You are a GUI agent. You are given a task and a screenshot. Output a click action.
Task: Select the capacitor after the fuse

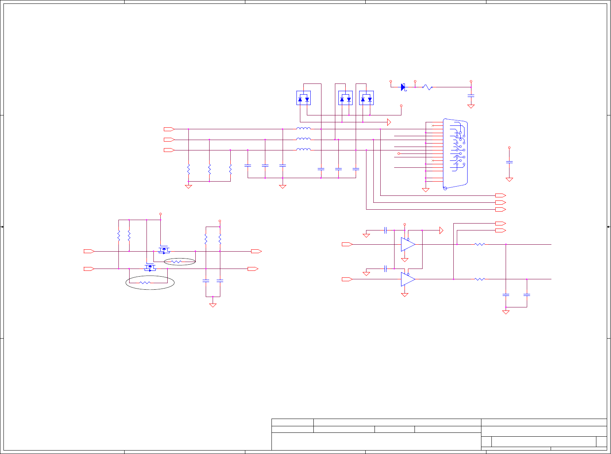point(471,95)
